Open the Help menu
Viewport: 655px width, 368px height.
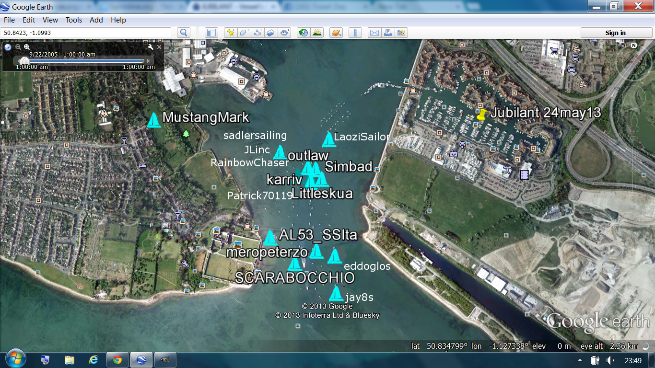(x=118, y=20)
